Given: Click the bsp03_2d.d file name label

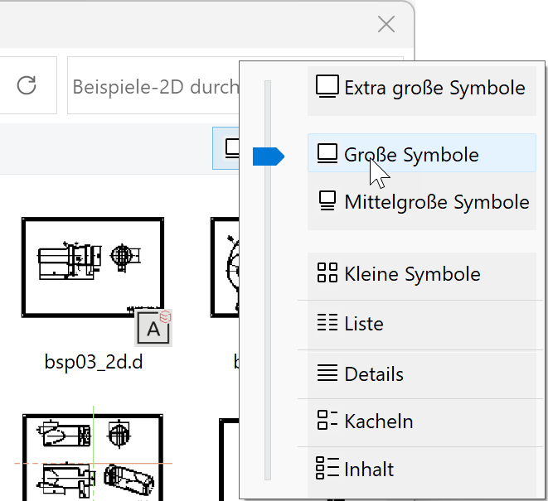Looking at the screenshot, I should click(x=94, y=362).
